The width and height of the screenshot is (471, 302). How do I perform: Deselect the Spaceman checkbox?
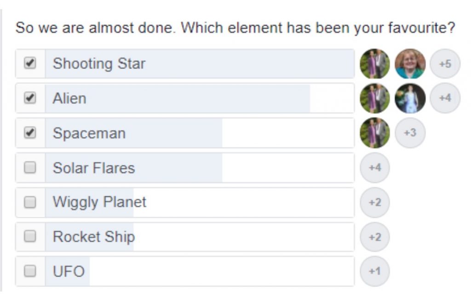[x=30, y=133]
